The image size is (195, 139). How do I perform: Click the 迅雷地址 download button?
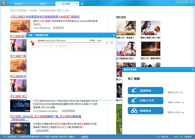pos(146,91)
